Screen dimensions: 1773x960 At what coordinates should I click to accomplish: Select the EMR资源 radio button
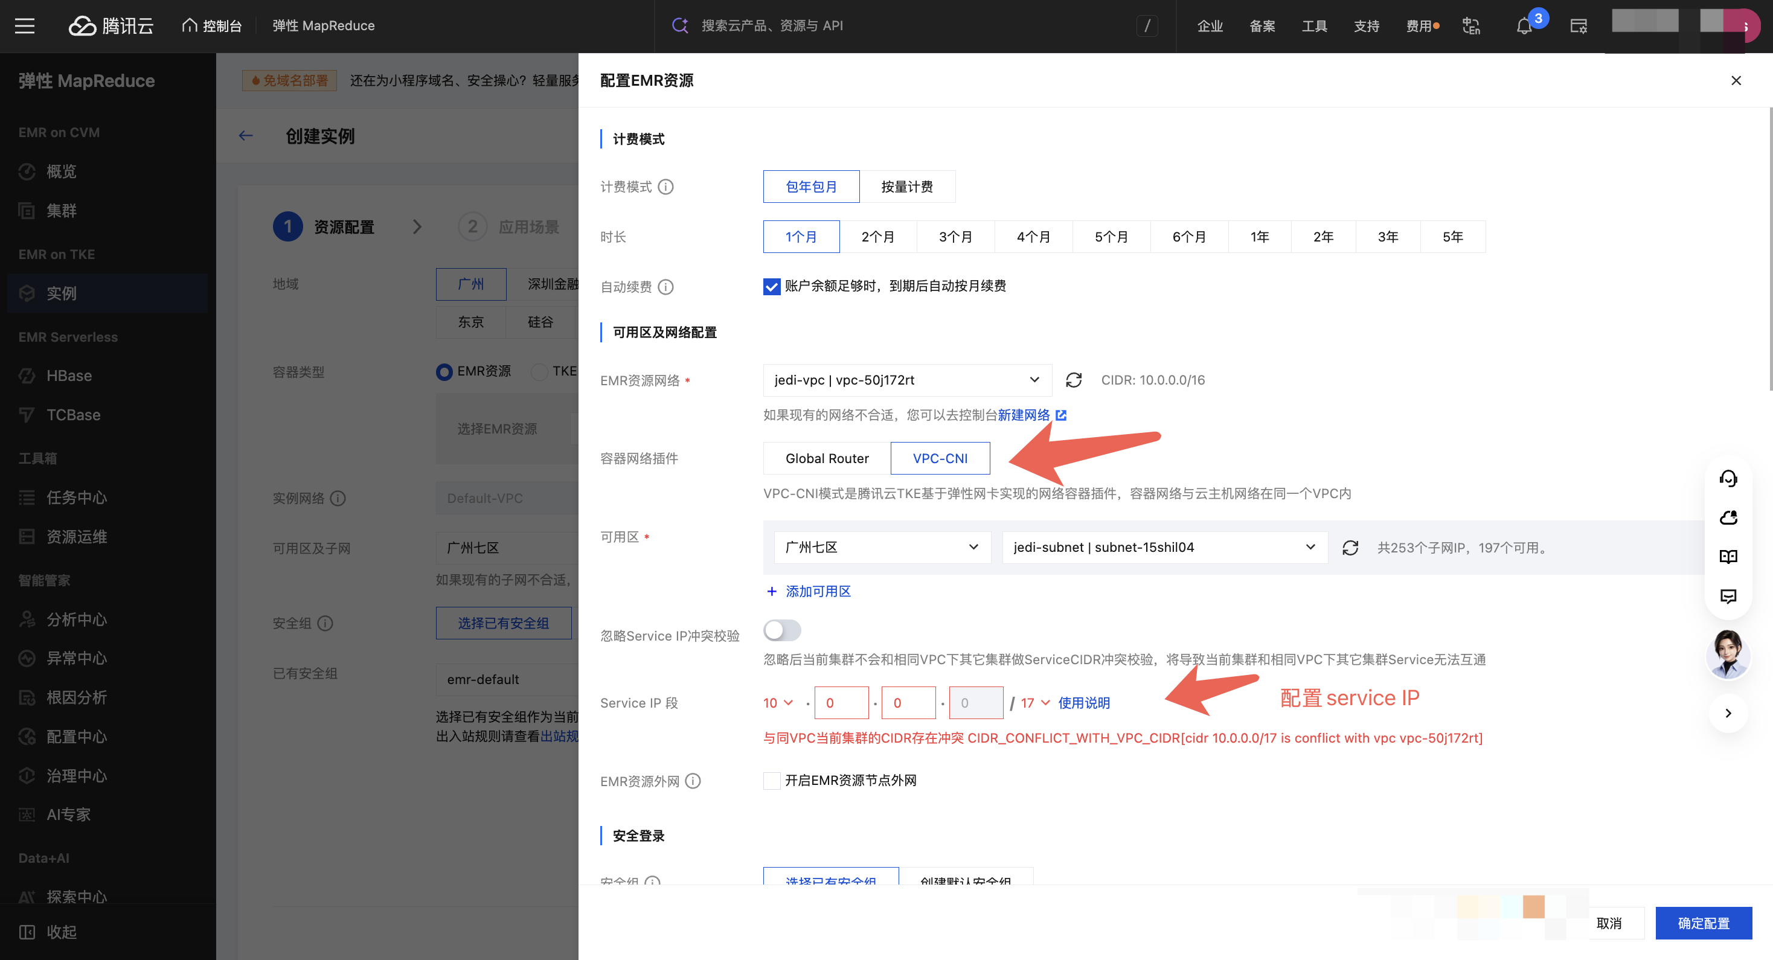(444, 373)
